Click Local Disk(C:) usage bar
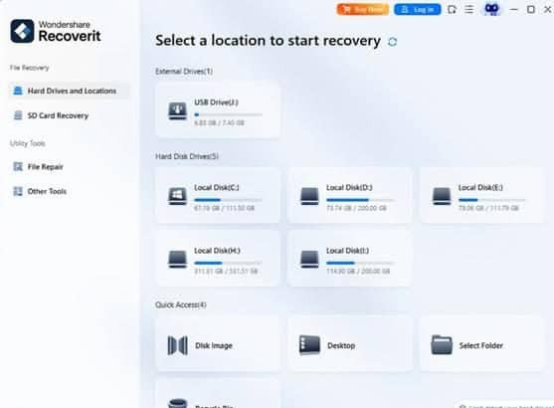 [x=228, y=200]
